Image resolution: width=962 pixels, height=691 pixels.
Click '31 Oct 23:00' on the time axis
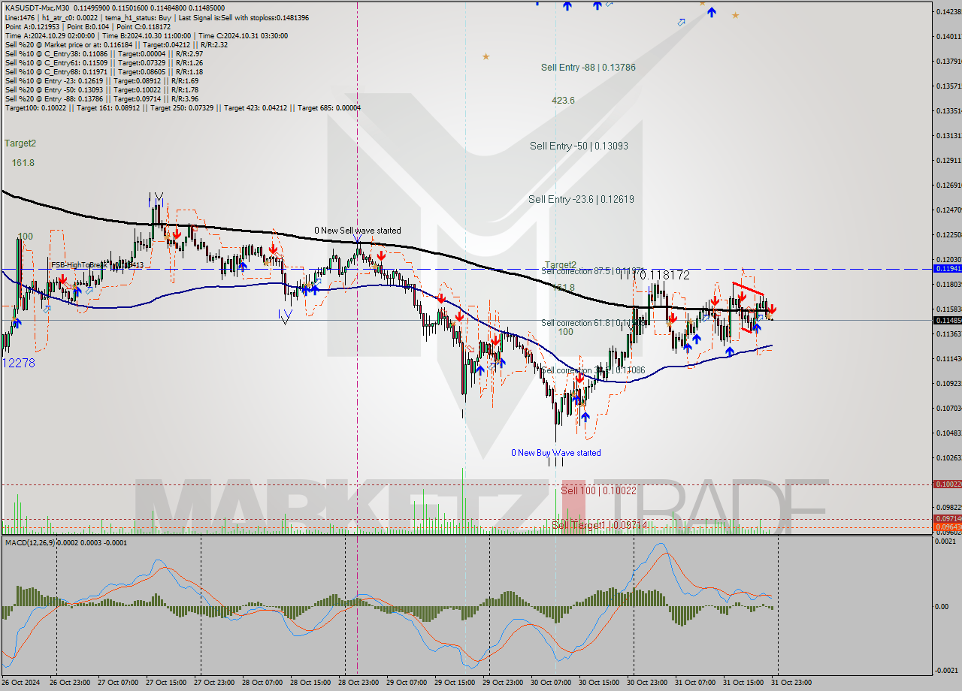792,682
